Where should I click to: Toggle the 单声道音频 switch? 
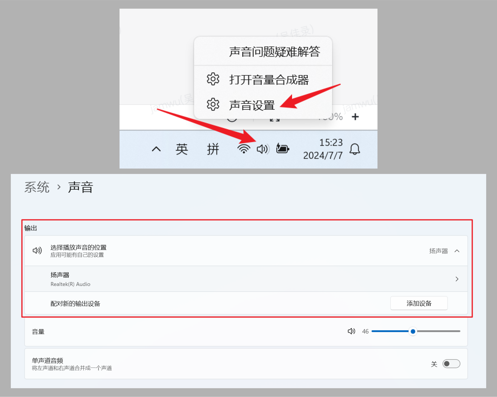point(451,364)
